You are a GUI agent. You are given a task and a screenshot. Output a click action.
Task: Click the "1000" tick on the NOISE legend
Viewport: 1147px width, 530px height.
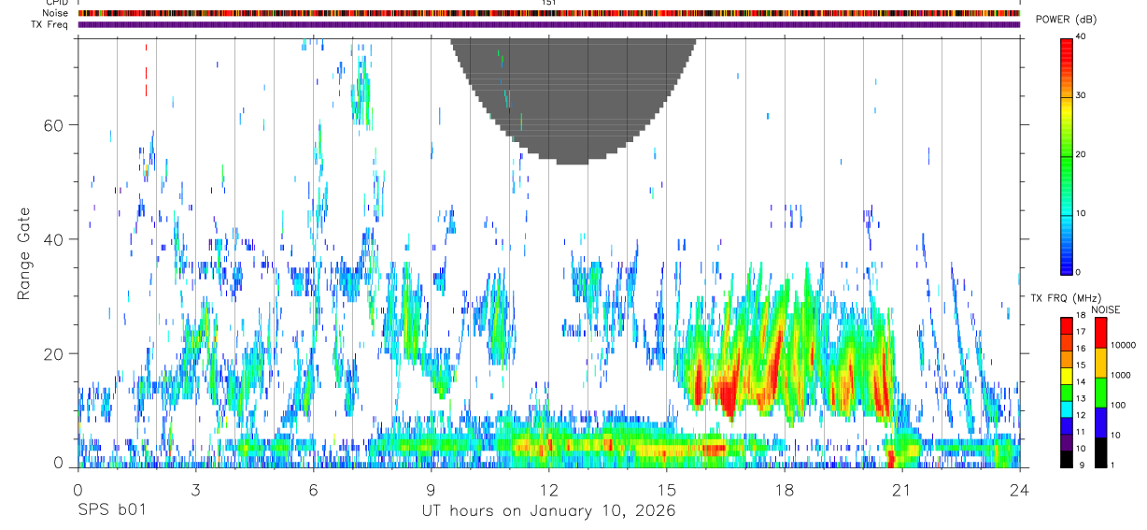pos(1121,375)
